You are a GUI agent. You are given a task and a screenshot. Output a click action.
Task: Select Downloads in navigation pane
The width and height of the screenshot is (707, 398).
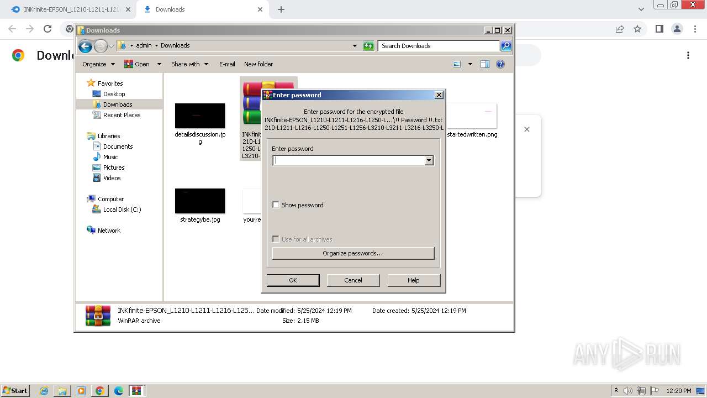[118, 104]
